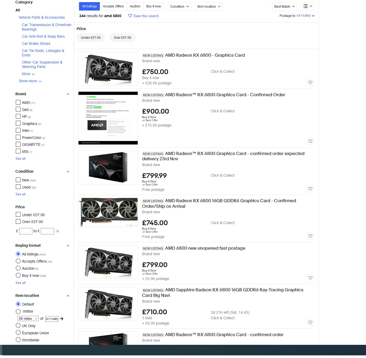The image size is (366, 358).
Task: Switch to the Buy it now tab
Action: pyautogui.click(x=154, y=6)
